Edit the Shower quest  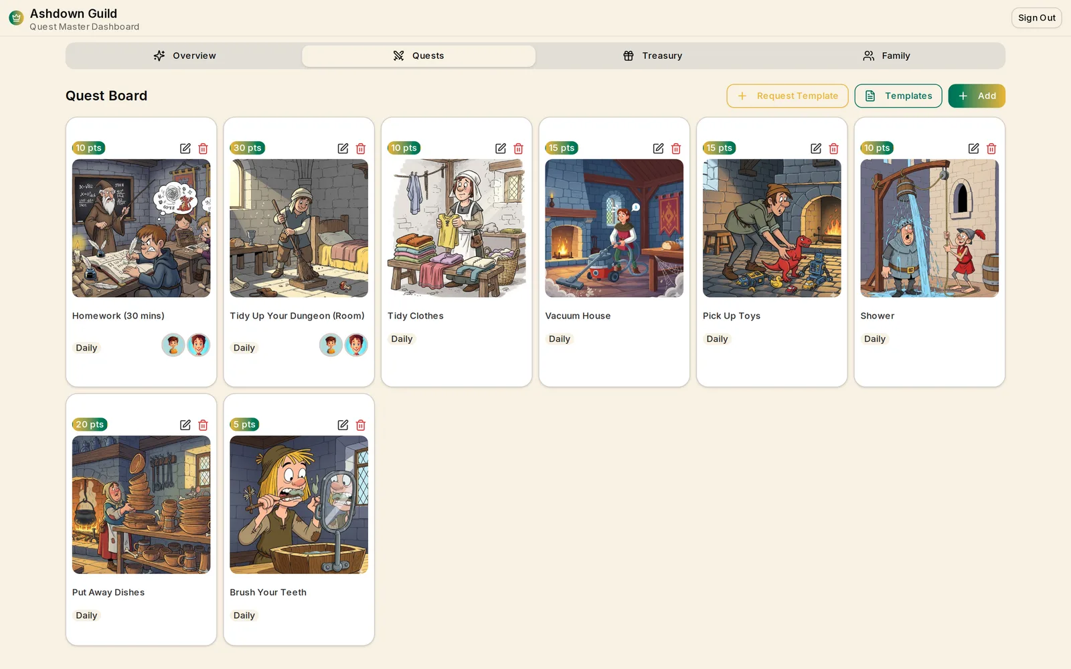click(973, 149)
